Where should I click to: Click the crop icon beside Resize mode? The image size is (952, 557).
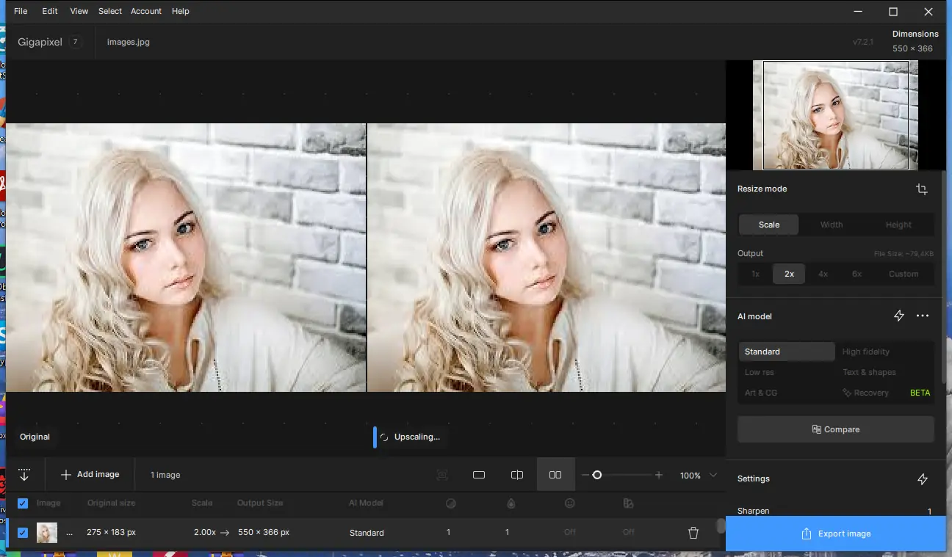[x=921, y=189]
